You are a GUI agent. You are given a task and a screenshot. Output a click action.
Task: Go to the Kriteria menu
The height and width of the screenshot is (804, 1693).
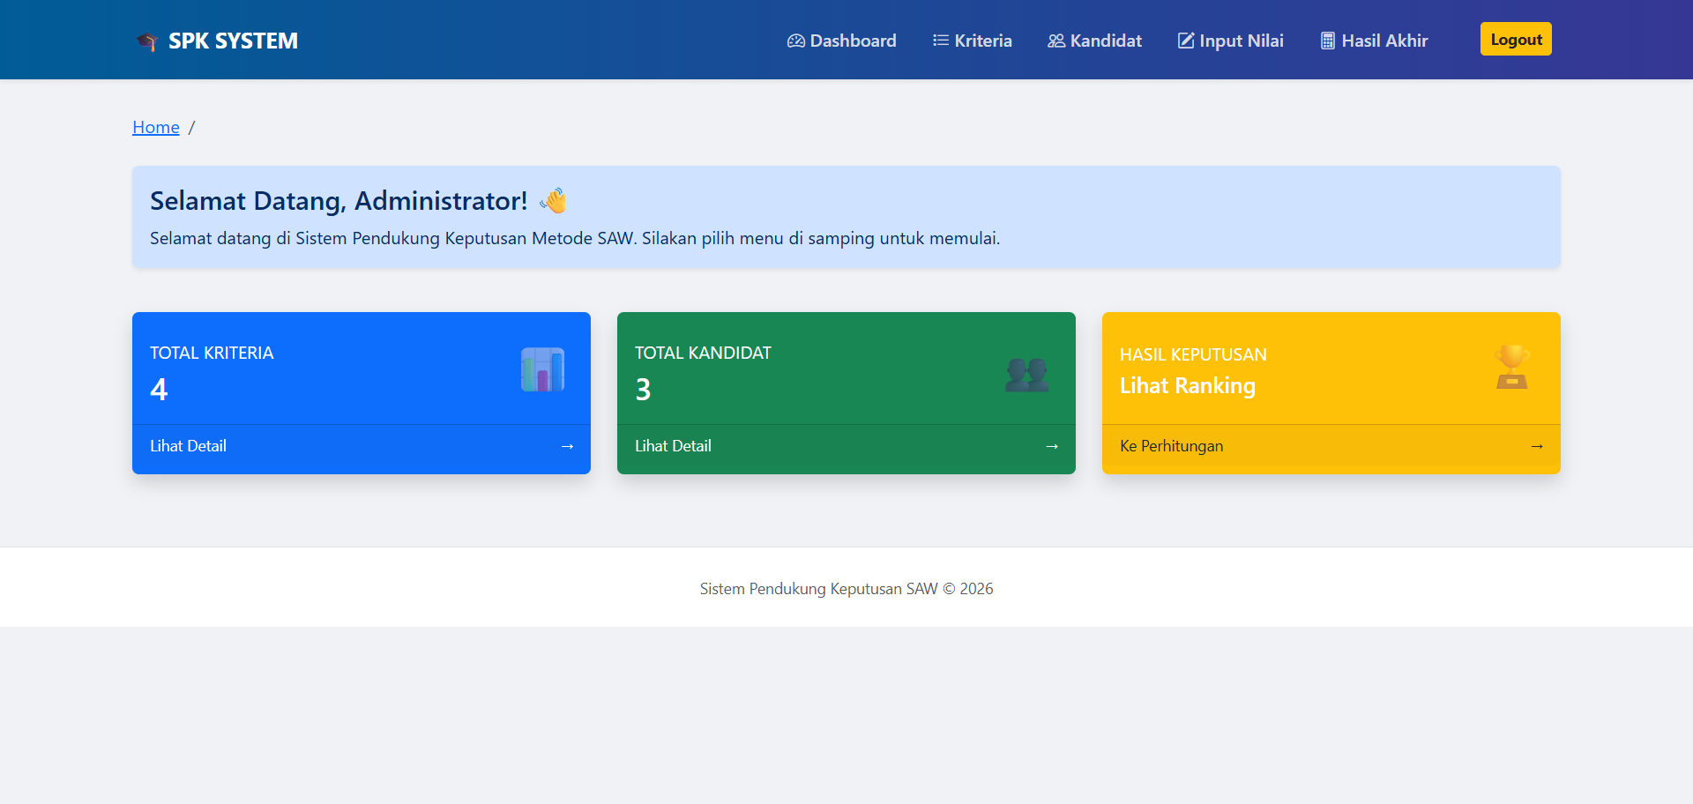(973, 41)
